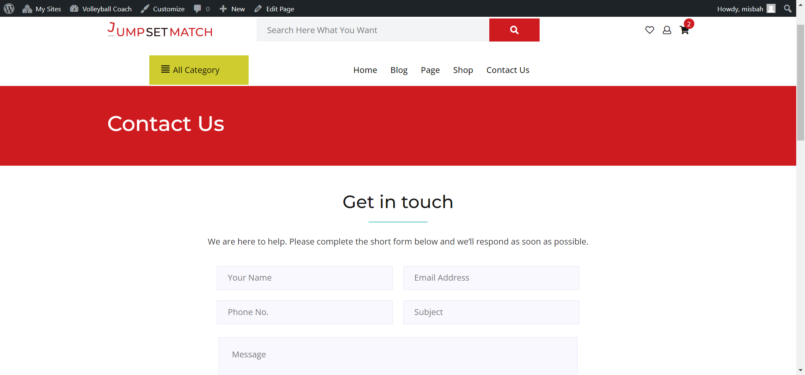Open the wishlist heart icon

tap(649, 30)
